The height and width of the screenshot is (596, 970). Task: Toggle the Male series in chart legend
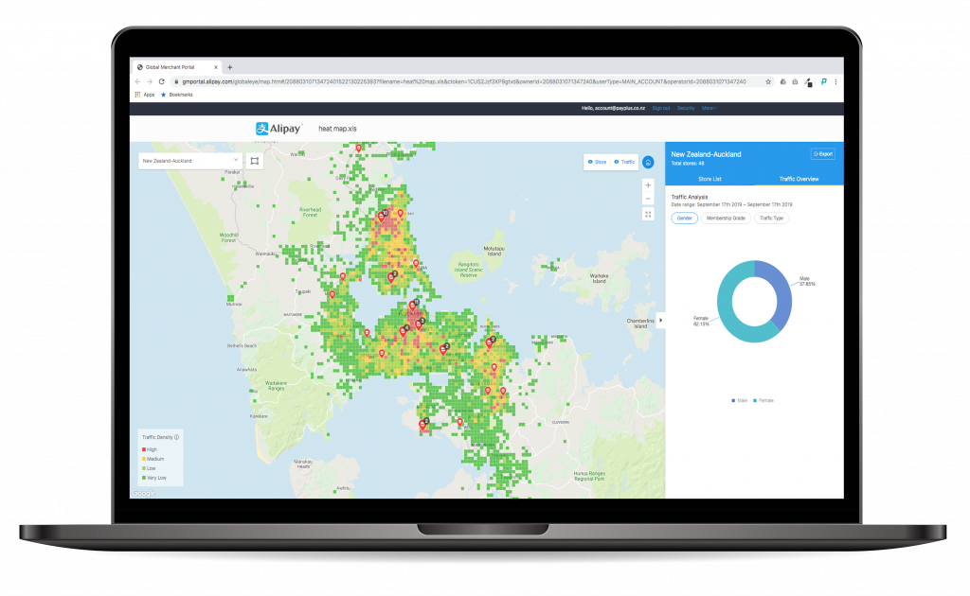[x=739, y=401]
